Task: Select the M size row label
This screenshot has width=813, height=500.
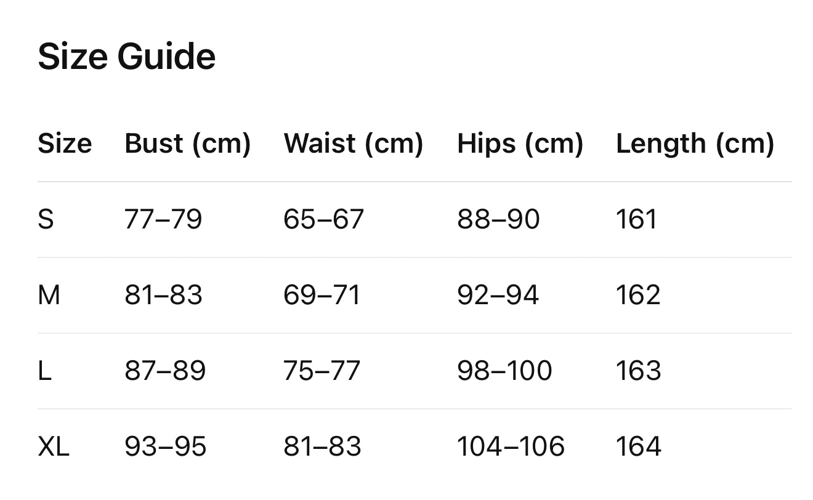Action: [x=49, y=295]
